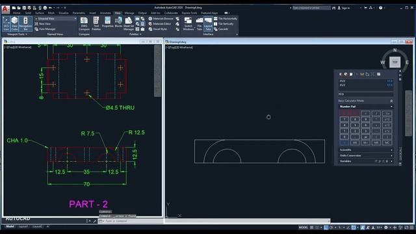Toggle grid display in status bar
This screenshot has width=416, height=234.
[x=312, y=227]
